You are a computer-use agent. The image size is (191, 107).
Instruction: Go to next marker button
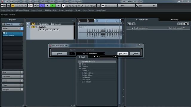point(38,6)
